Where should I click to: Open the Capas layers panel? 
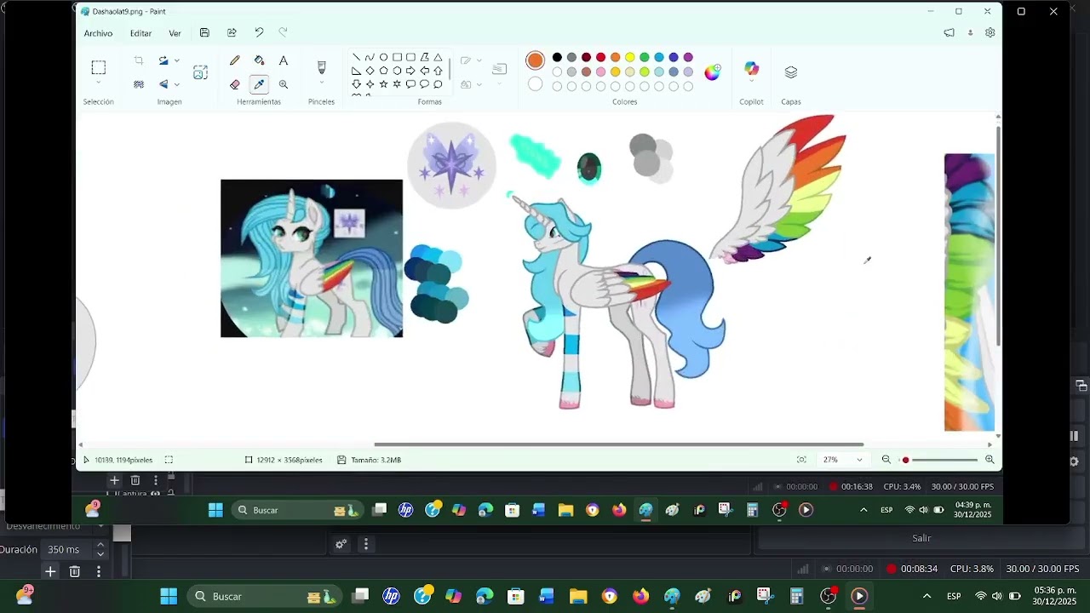791,72
